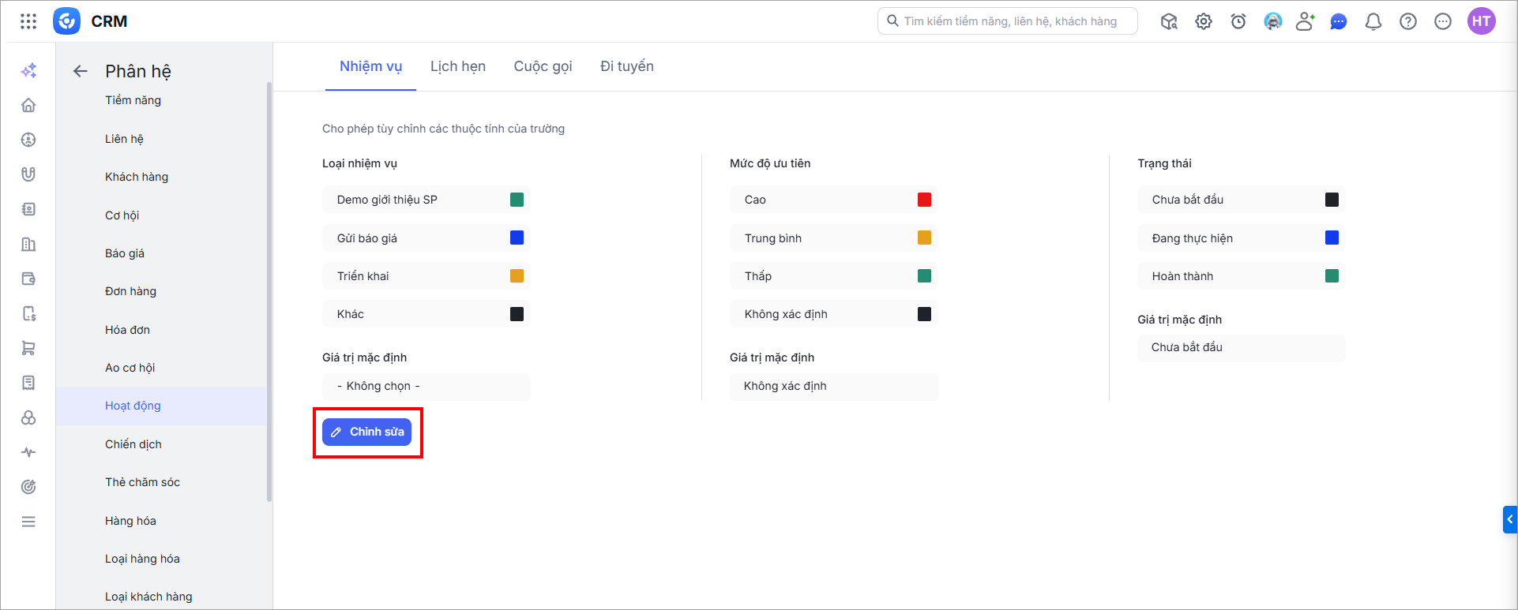Click the Chưa bắt đầu status row

[1242, 200]
